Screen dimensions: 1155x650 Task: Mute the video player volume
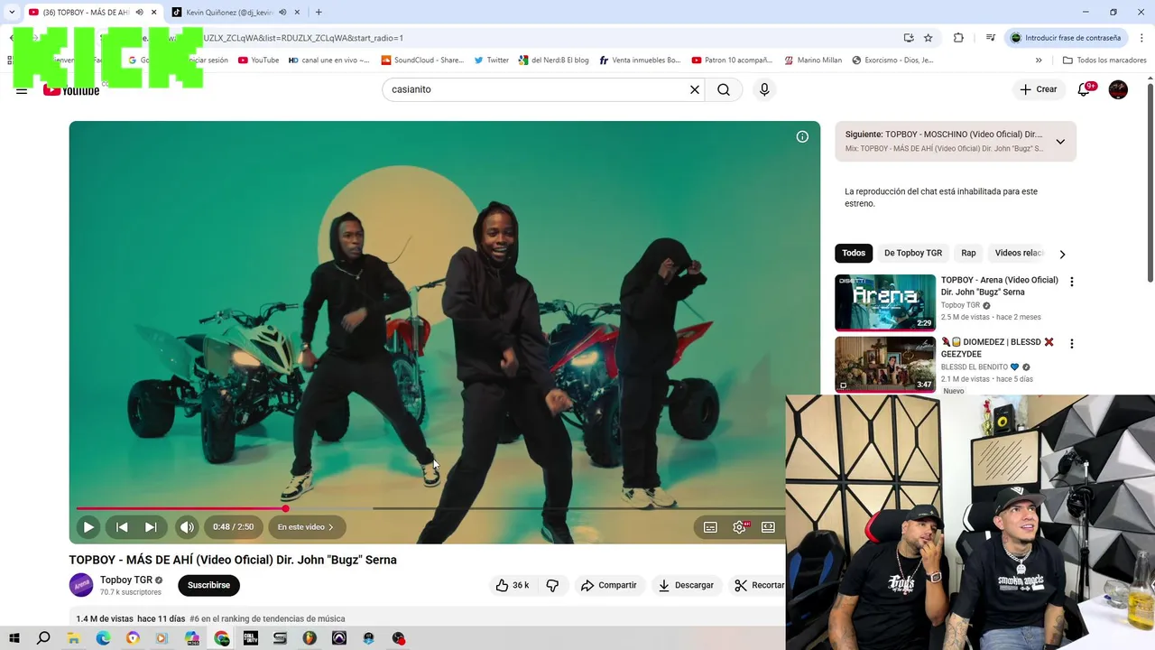(x=187, y=527)
